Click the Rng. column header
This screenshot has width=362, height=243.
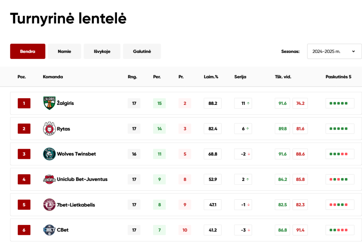133,77
